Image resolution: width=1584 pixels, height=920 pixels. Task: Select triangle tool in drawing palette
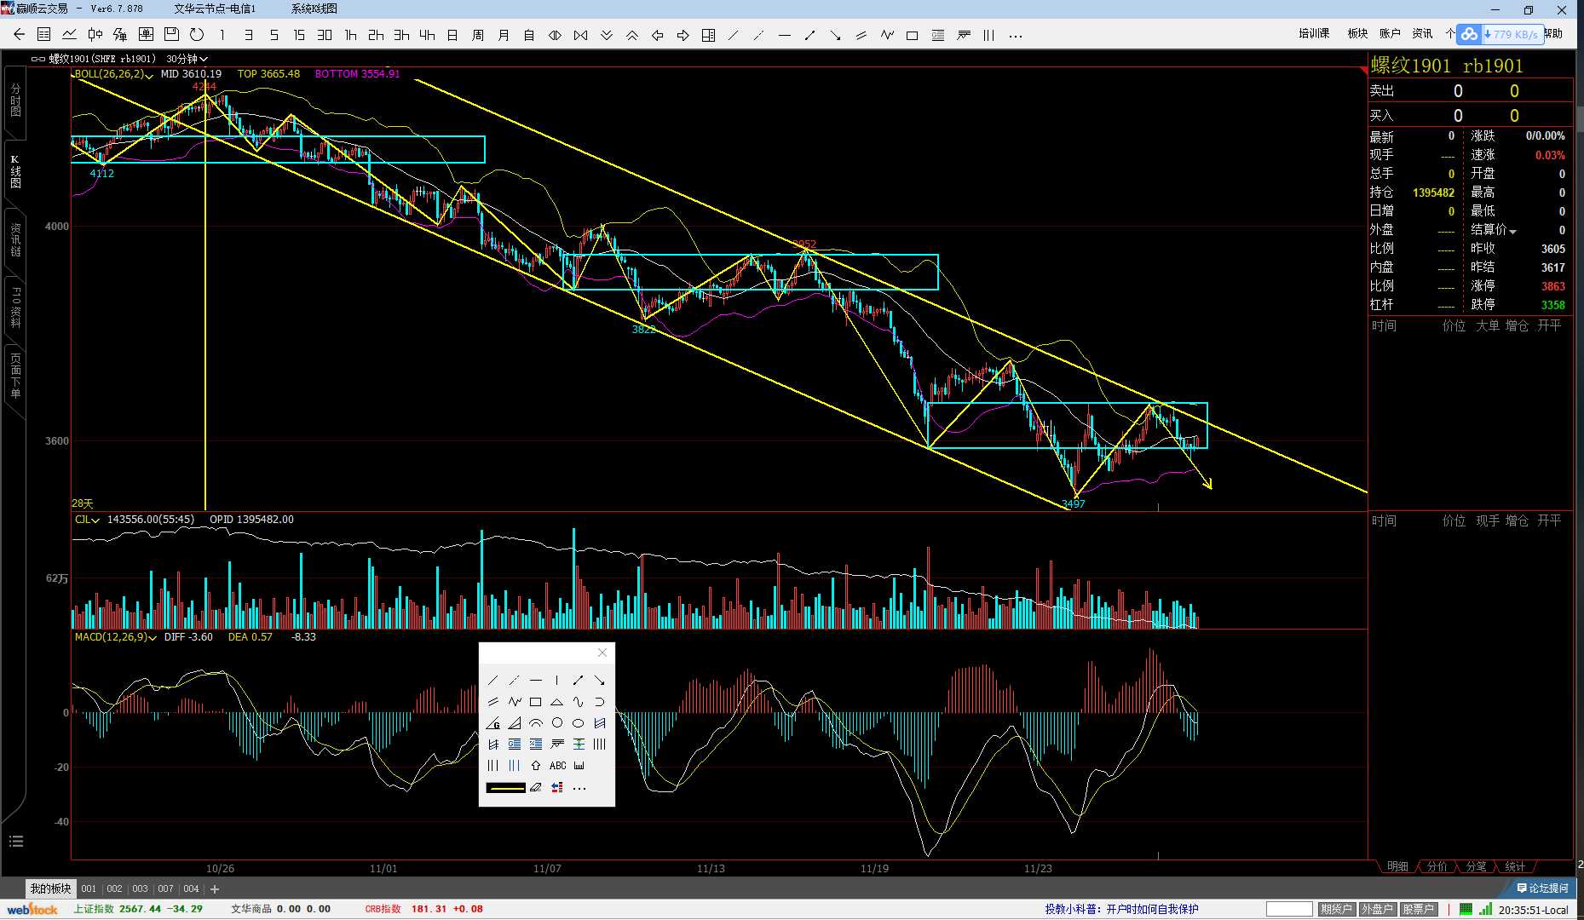[557, 701]
